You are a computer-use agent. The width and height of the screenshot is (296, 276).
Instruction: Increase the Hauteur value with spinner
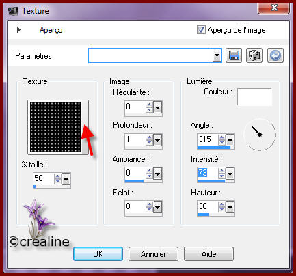click(x=221, y=204)
